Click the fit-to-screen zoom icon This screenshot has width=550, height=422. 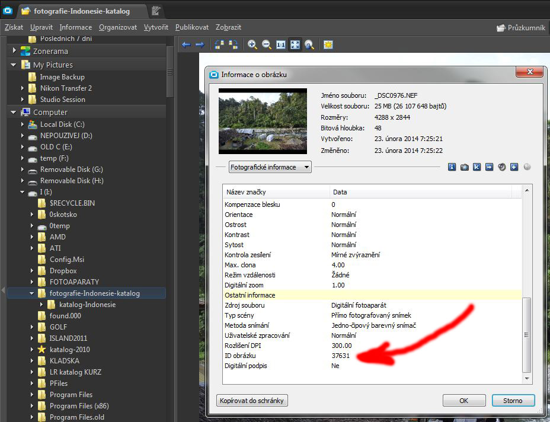tap(295, 45)
